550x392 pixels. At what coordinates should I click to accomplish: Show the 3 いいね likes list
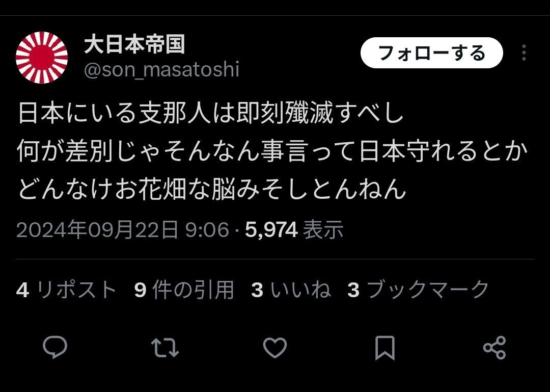point(291,290)
